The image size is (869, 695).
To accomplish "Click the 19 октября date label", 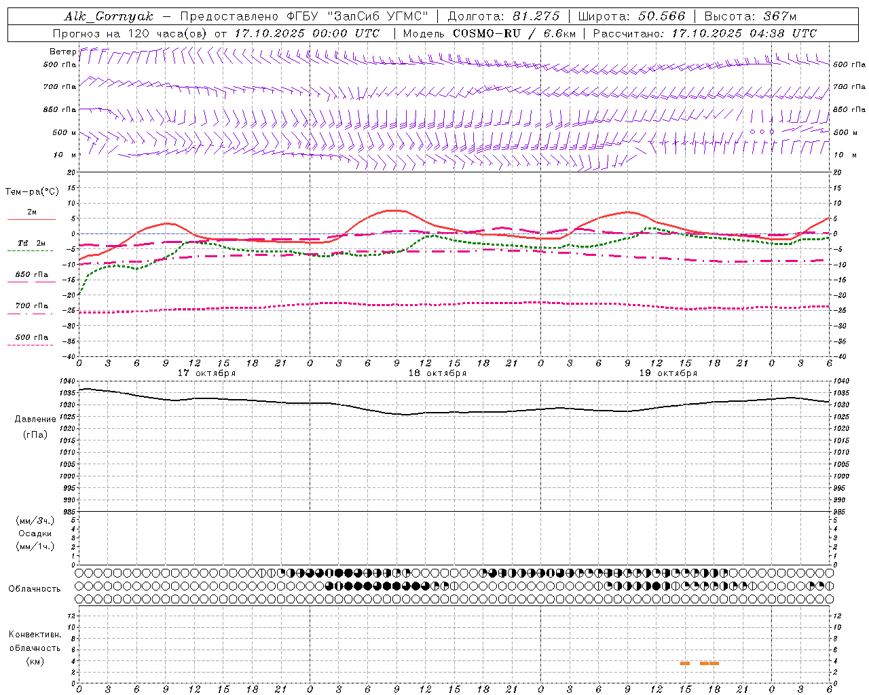I will click(x=668, y=373).
